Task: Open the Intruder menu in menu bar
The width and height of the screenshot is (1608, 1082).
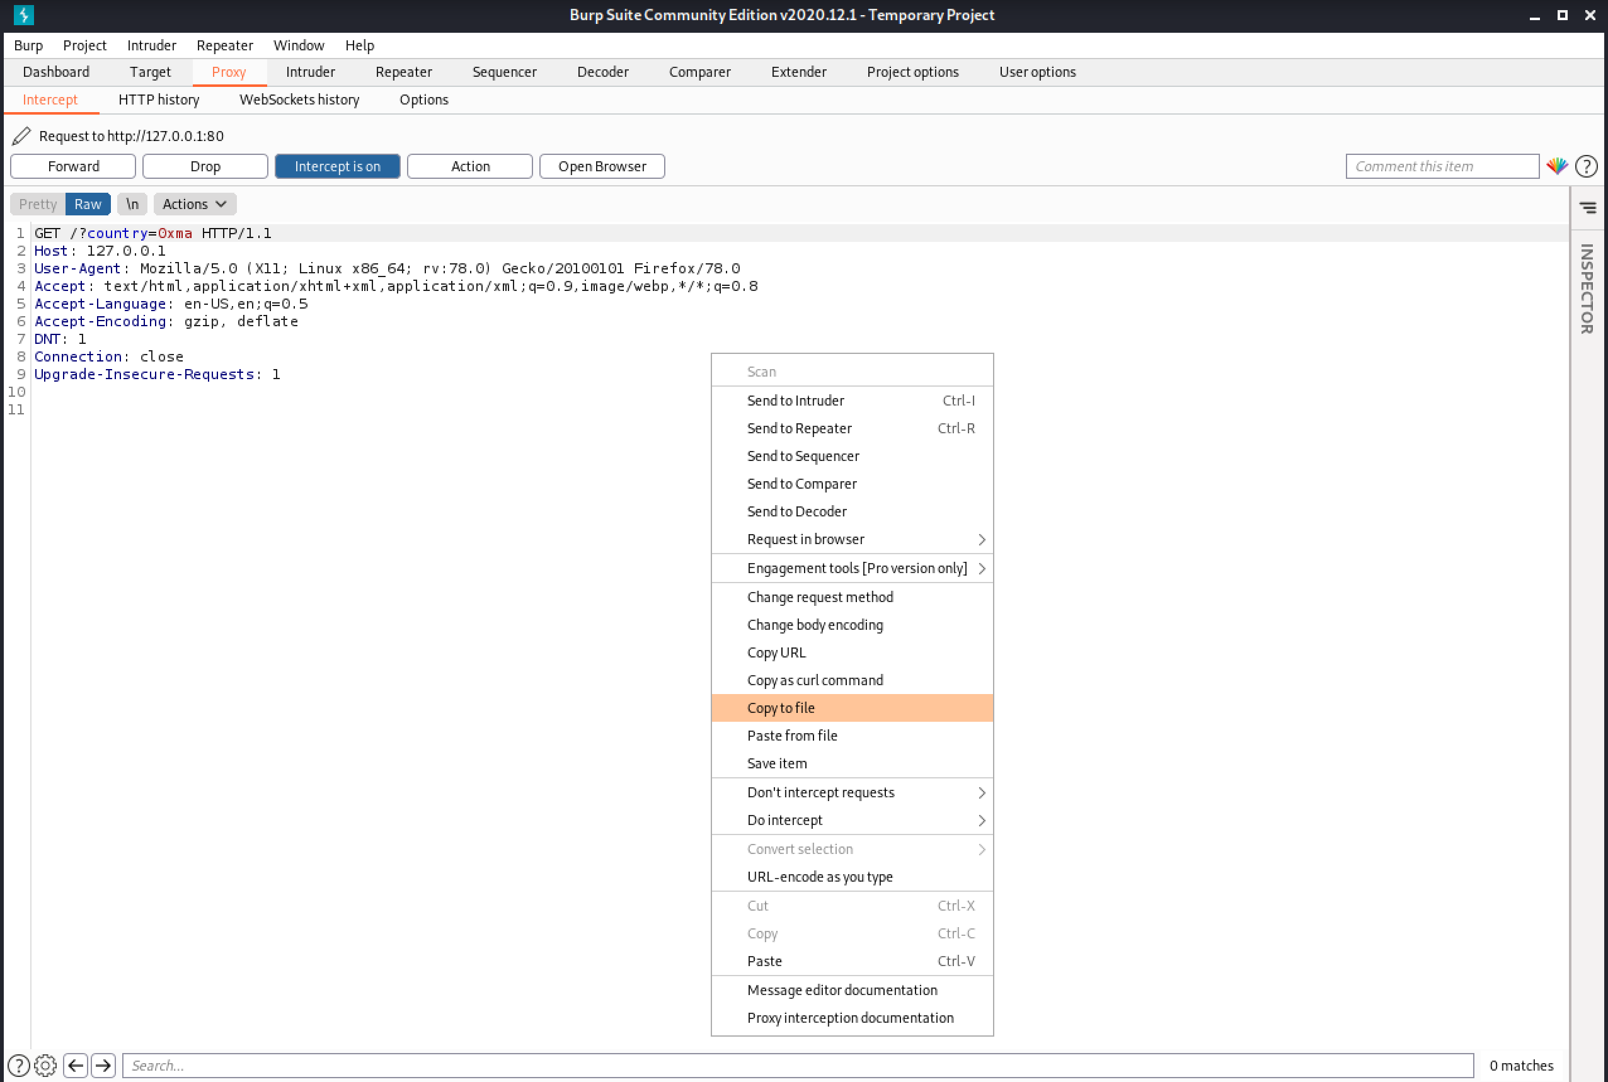Action: (151, 45)
